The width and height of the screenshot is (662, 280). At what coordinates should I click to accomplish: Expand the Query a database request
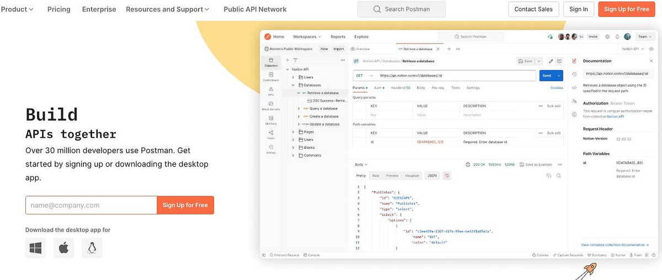(299, 109)
